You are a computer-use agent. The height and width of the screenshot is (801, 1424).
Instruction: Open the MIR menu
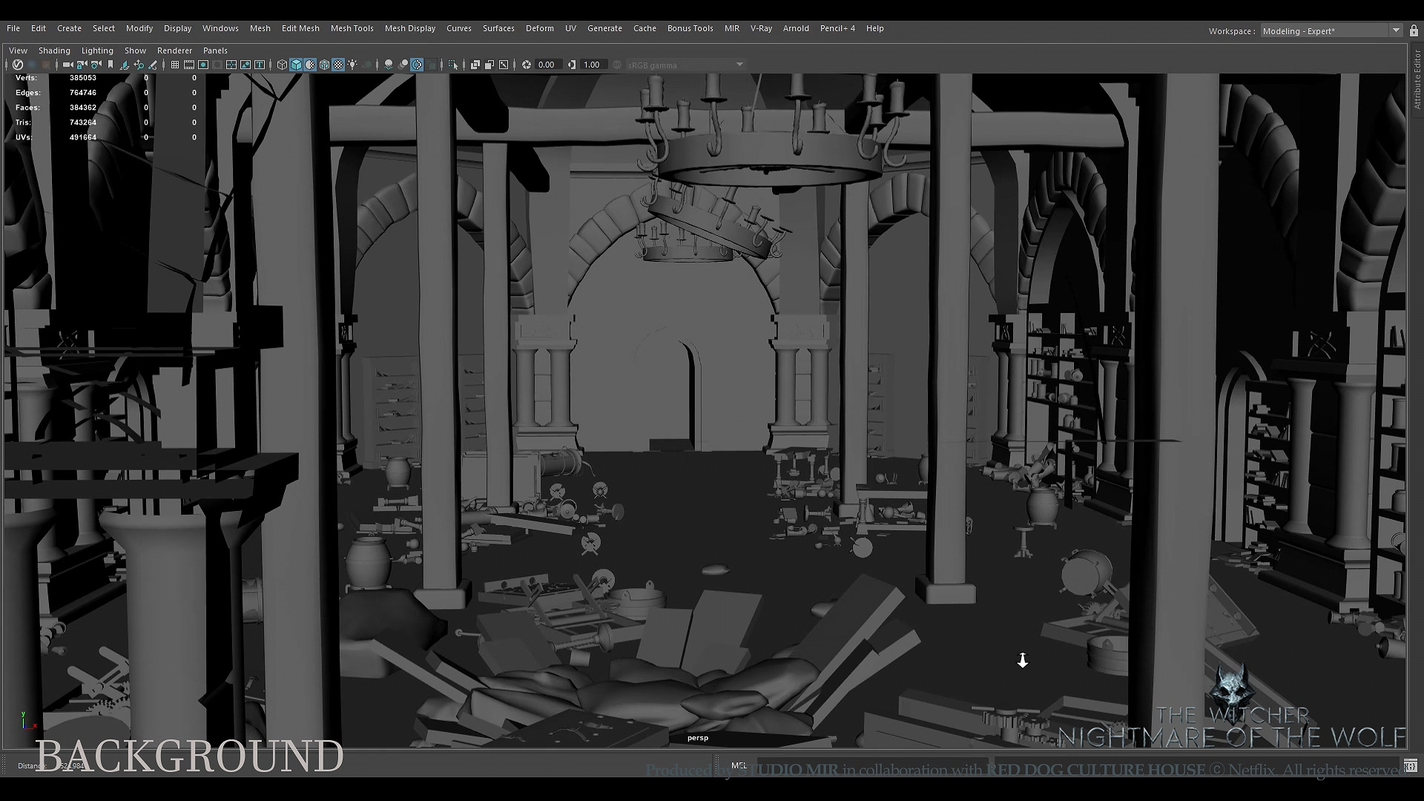(732, 28)
